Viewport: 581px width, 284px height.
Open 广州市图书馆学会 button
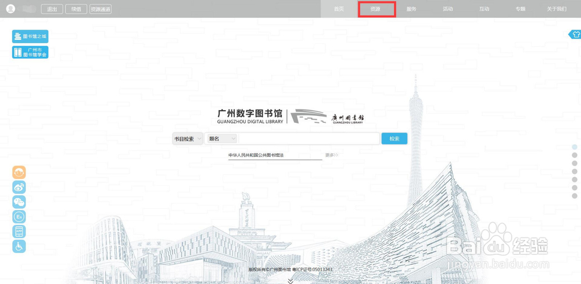click(30, 52)
